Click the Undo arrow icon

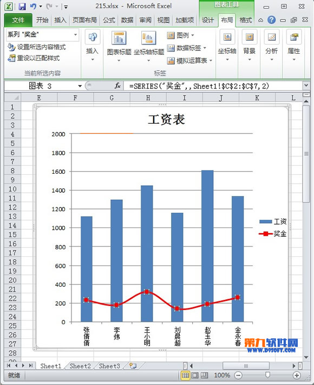33,7
